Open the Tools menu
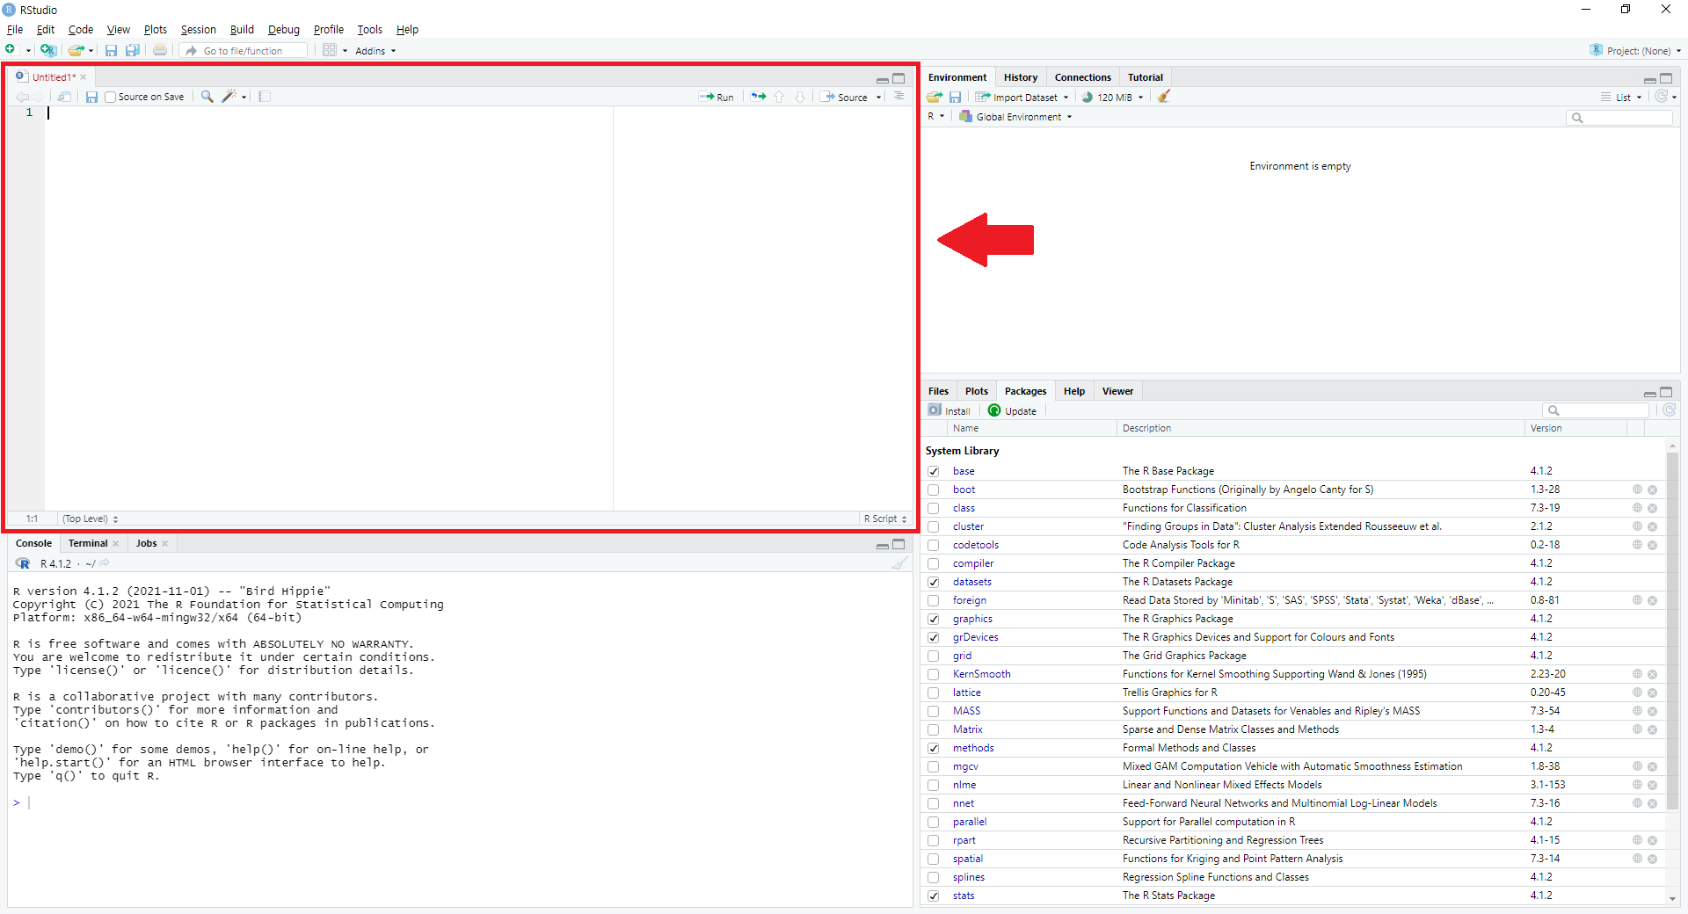The image size is (1688, 914). [x=369, y=29]
